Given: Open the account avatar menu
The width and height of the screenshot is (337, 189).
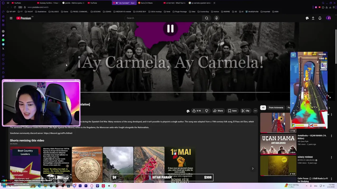Looking at the screenshot, I should [x=328, y=18].
